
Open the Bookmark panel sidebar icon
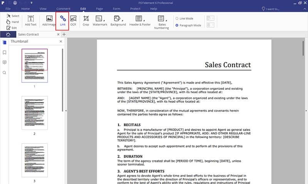[5, 52]
